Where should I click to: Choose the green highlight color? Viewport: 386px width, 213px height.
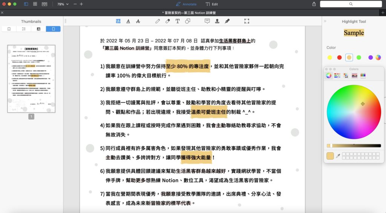coord(359,58)
